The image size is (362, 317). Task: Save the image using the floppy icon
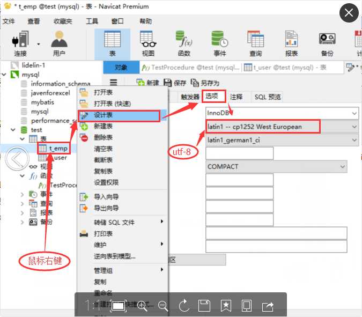(x=204, y=306)
